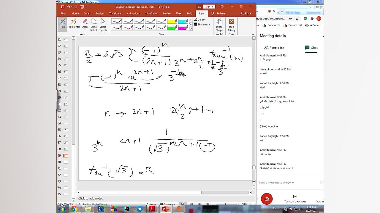
Task: Turn on captions in Meet
Action: pos(295,199)
